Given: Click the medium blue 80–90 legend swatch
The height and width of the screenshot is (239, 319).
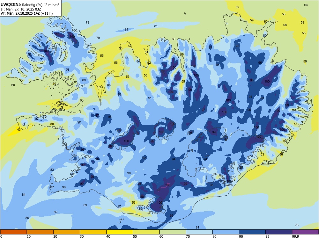Looking at the screenshot, I should pos(226,232).
